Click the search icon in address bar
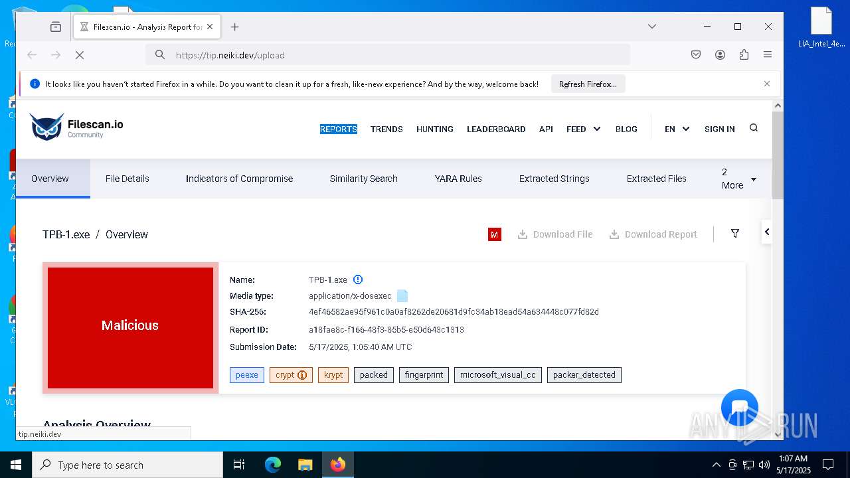 160,55
